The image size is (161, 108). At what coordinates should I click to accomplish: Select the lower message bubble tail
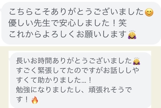(x=10, y=59)
